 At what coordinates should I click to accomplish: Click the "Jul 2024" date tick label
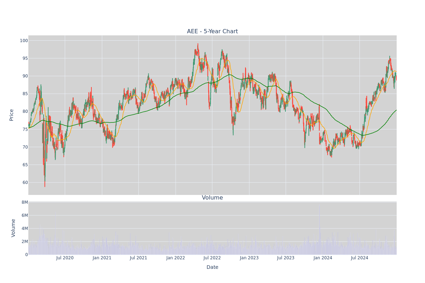click(x=359, y=258)
